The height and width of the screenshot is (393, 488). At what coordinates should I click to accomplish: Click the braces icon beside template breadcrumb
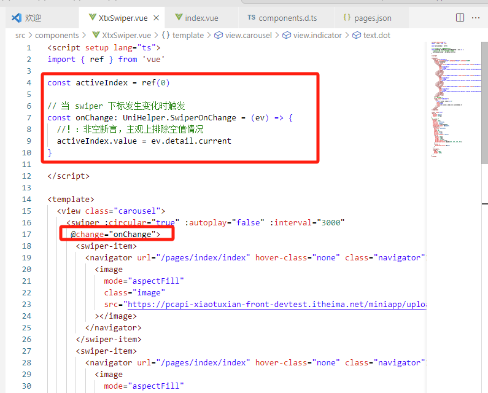[166, 35]
